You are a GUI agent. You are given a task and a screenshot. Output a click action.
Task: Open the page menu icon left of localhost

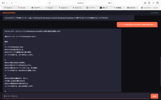tap(50, 3)
